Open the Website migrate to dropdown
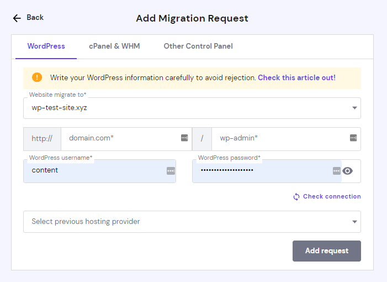 [192, 108]
